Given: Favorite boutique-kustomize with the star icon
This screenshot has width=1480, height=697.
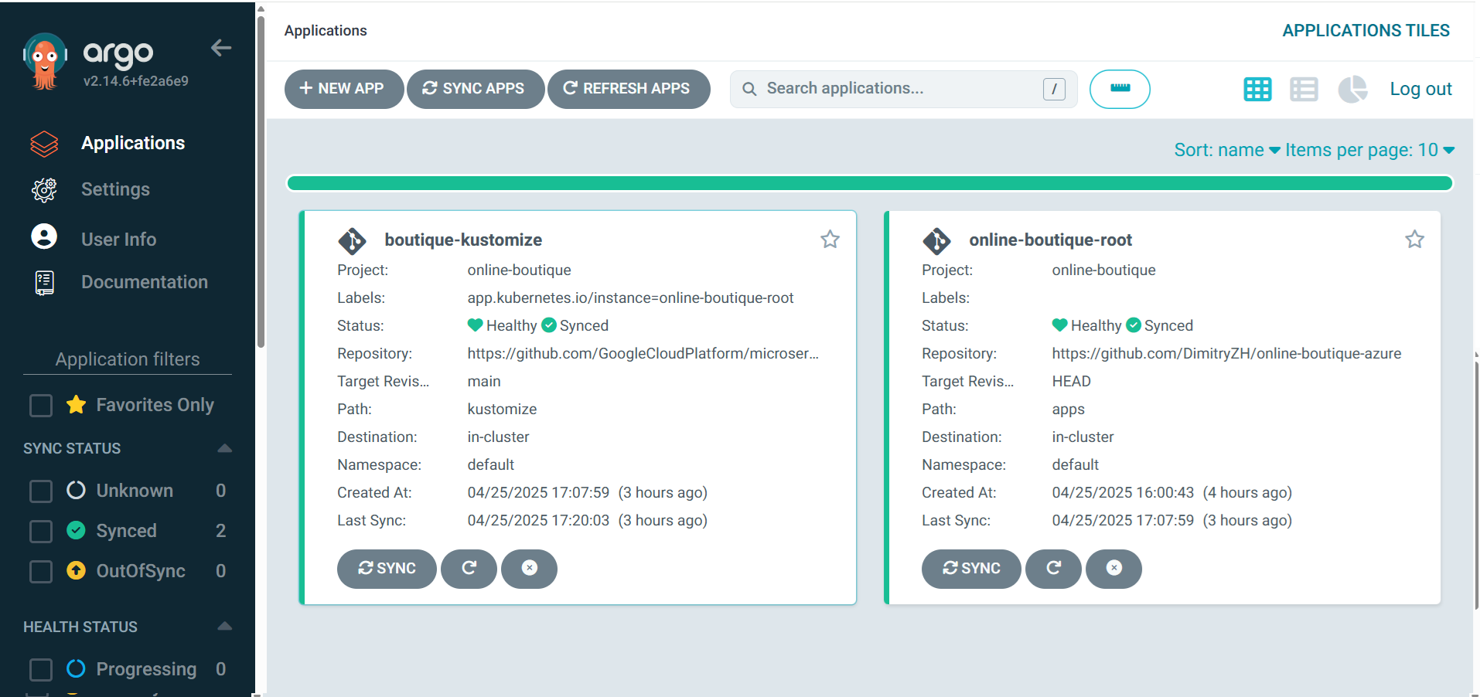Looking at the screenshot, I should tap(830, 240).
